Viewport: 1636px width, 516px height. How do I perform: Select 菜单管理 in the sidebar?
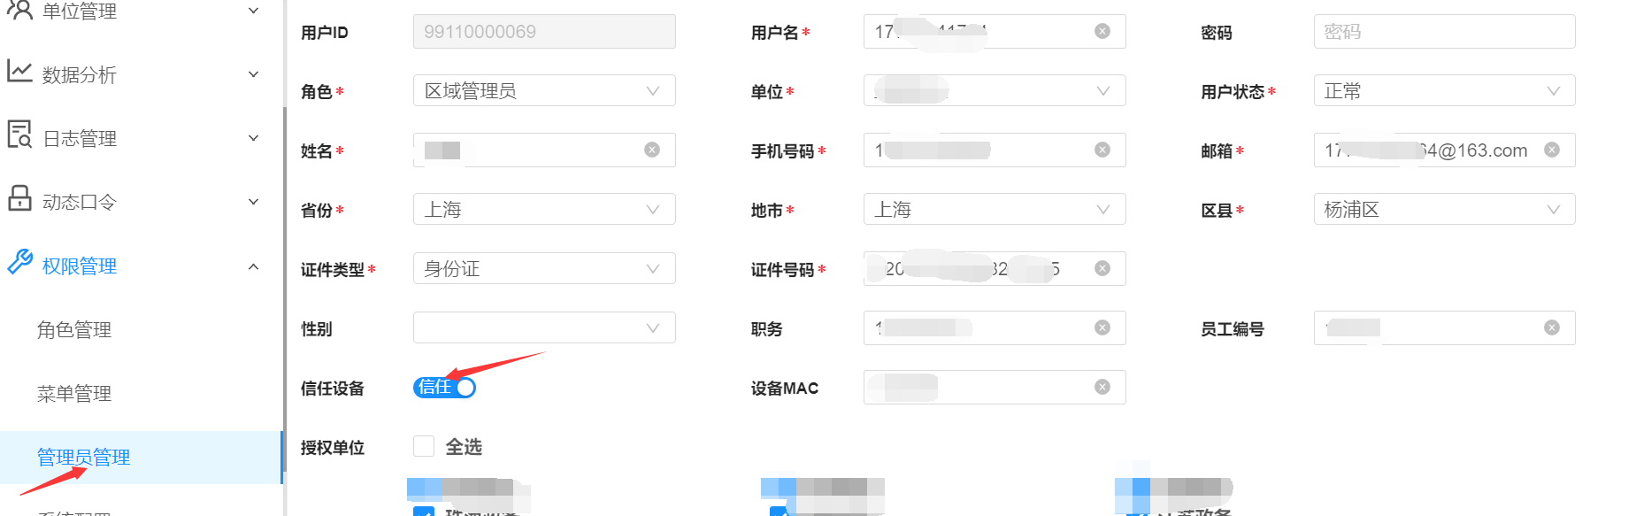(x=74, y=394)
